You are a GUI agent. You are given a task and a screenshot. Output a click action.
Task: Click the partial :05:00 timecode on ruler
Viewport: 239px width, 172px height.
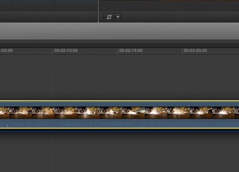click(x=6, y=50)
